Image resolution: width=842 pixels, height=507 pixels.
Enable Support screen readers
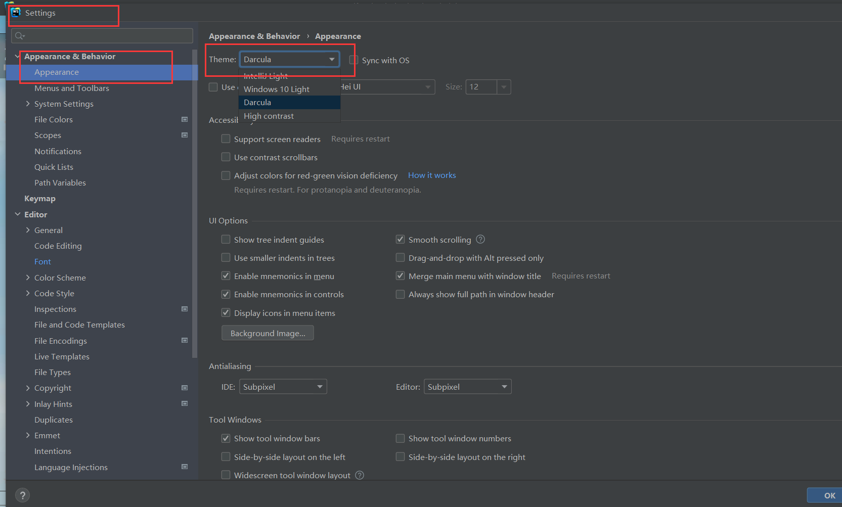coord(226,139)
